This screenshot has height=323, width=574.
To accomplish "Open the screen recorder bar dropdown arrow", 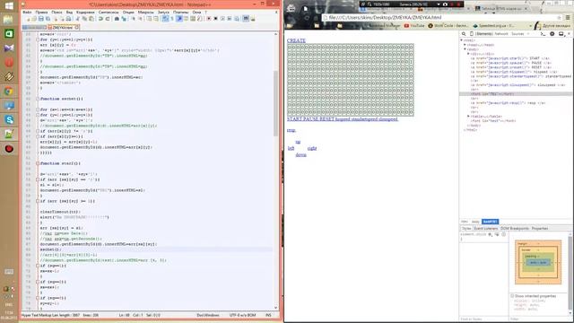I will tap(439, 4).
